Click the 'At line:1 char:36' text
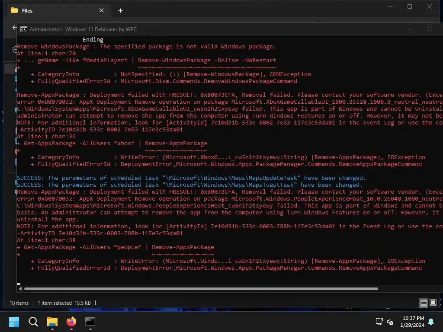 point(46,137)
